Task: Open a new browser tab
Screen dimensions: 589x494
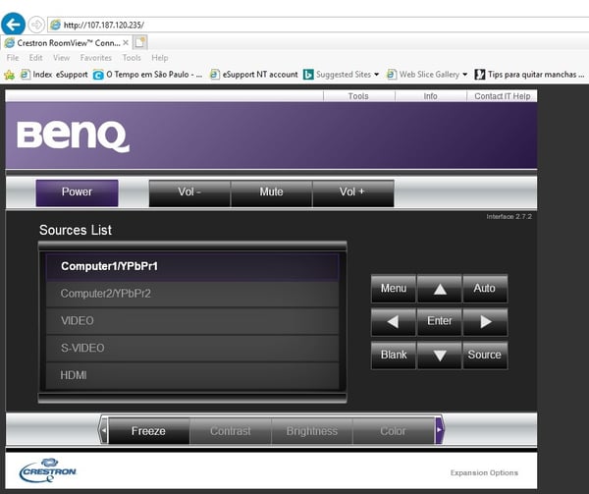Action: [x=140, y=42]
